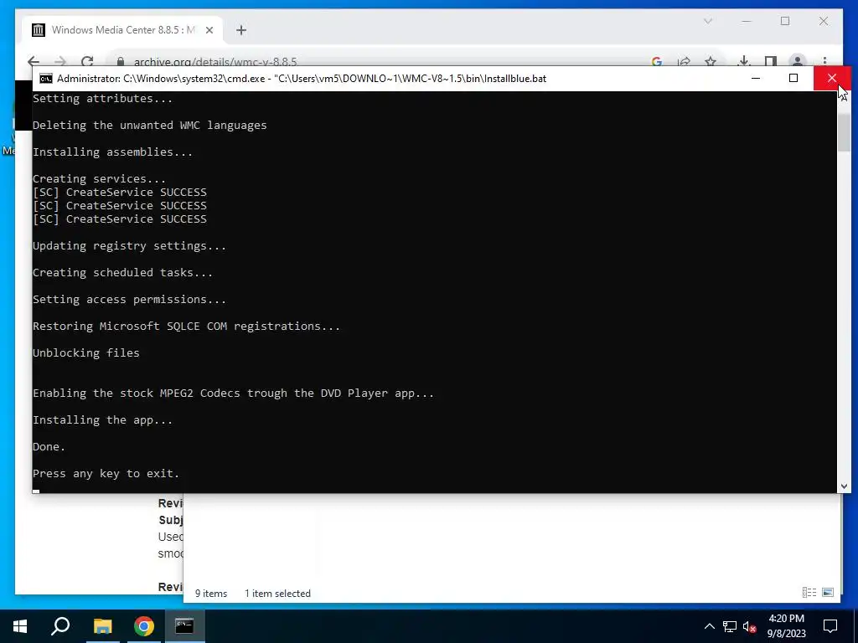Switch Explorer to large icons view

pos(828,593)
